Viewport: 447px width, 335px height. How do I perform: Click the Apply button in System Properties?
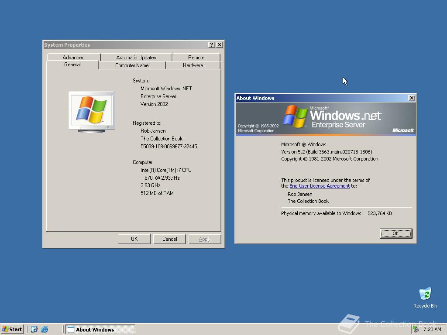(x=205, y=239)
